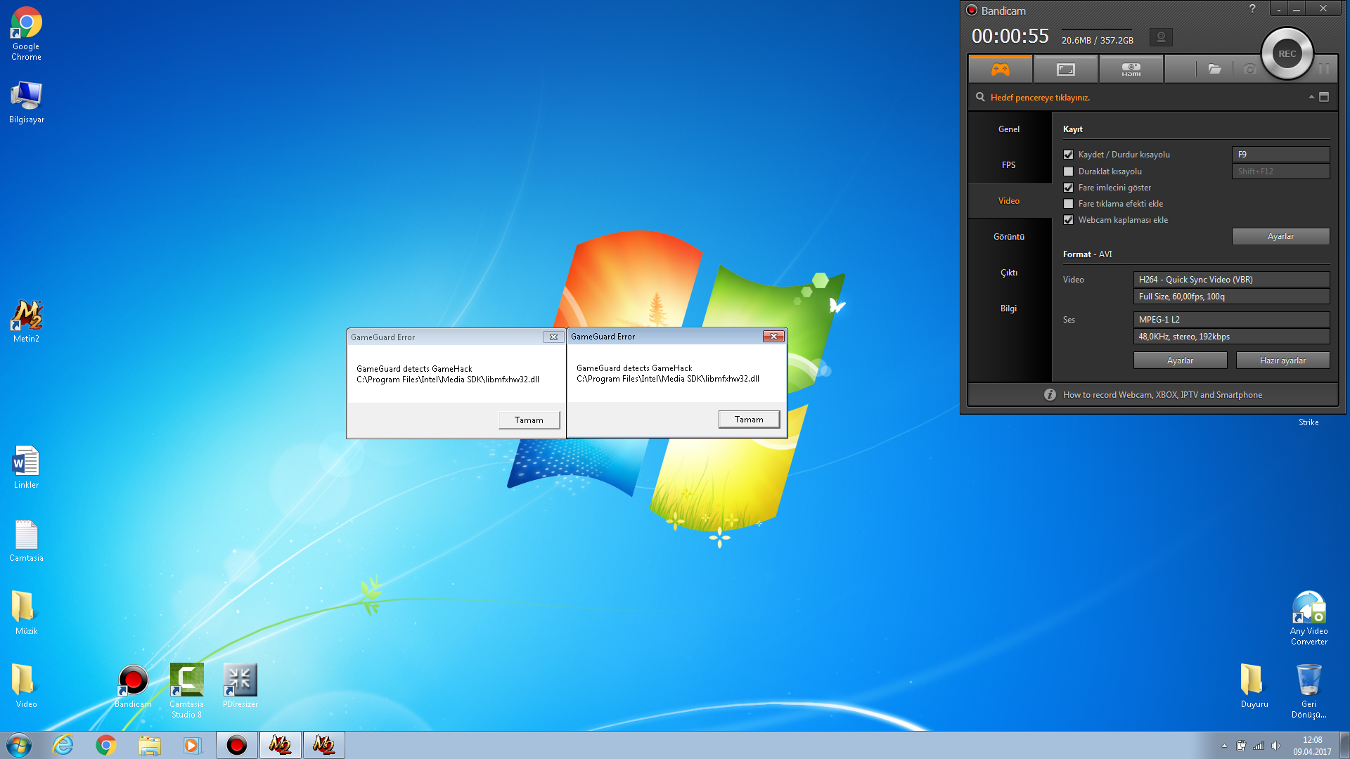1350x759 pixels.
Task: Open Bandicam help question mark
Action: click(x=1252, y=8)
